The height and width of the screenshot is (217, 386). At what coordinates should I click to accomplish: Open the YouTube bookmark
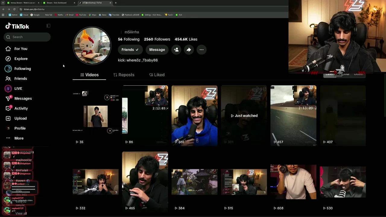81,15
